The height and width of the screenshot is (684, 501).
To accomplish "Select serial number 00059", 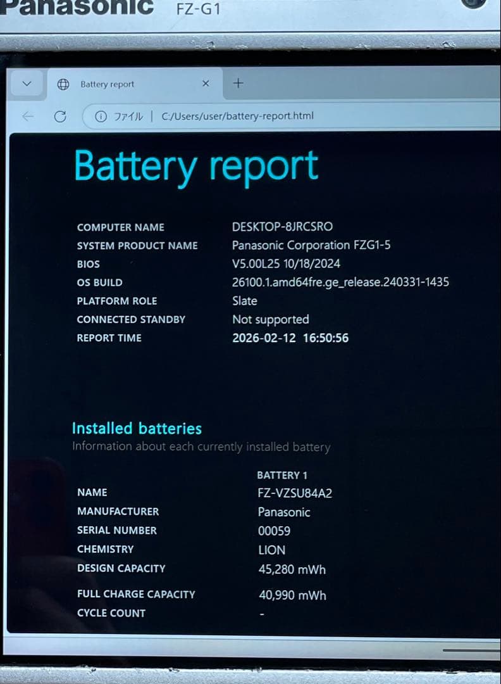I will [x=274, y=531].
